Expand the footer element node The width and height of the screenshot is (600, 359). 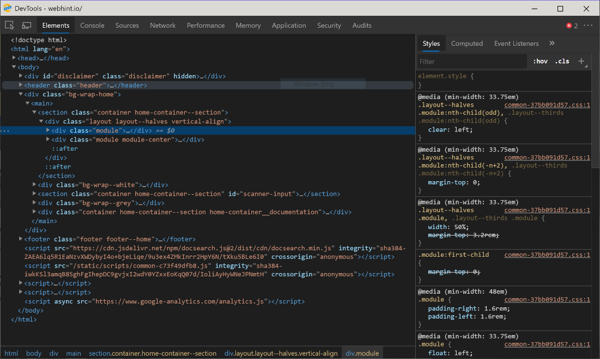pos(21,239)
